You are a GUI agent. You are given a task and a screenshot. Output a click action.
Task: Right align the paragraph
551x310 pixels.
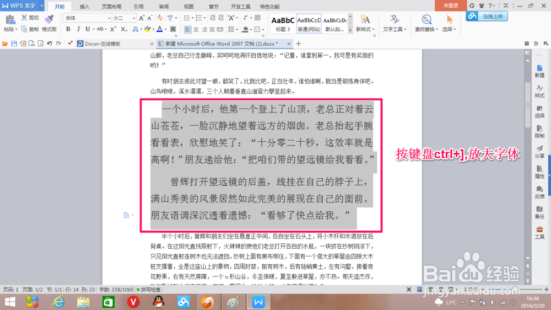(x=204, y=29)
